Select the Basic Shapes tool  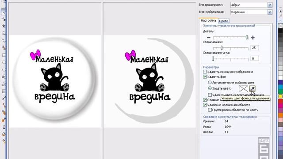tap(4, 77)
